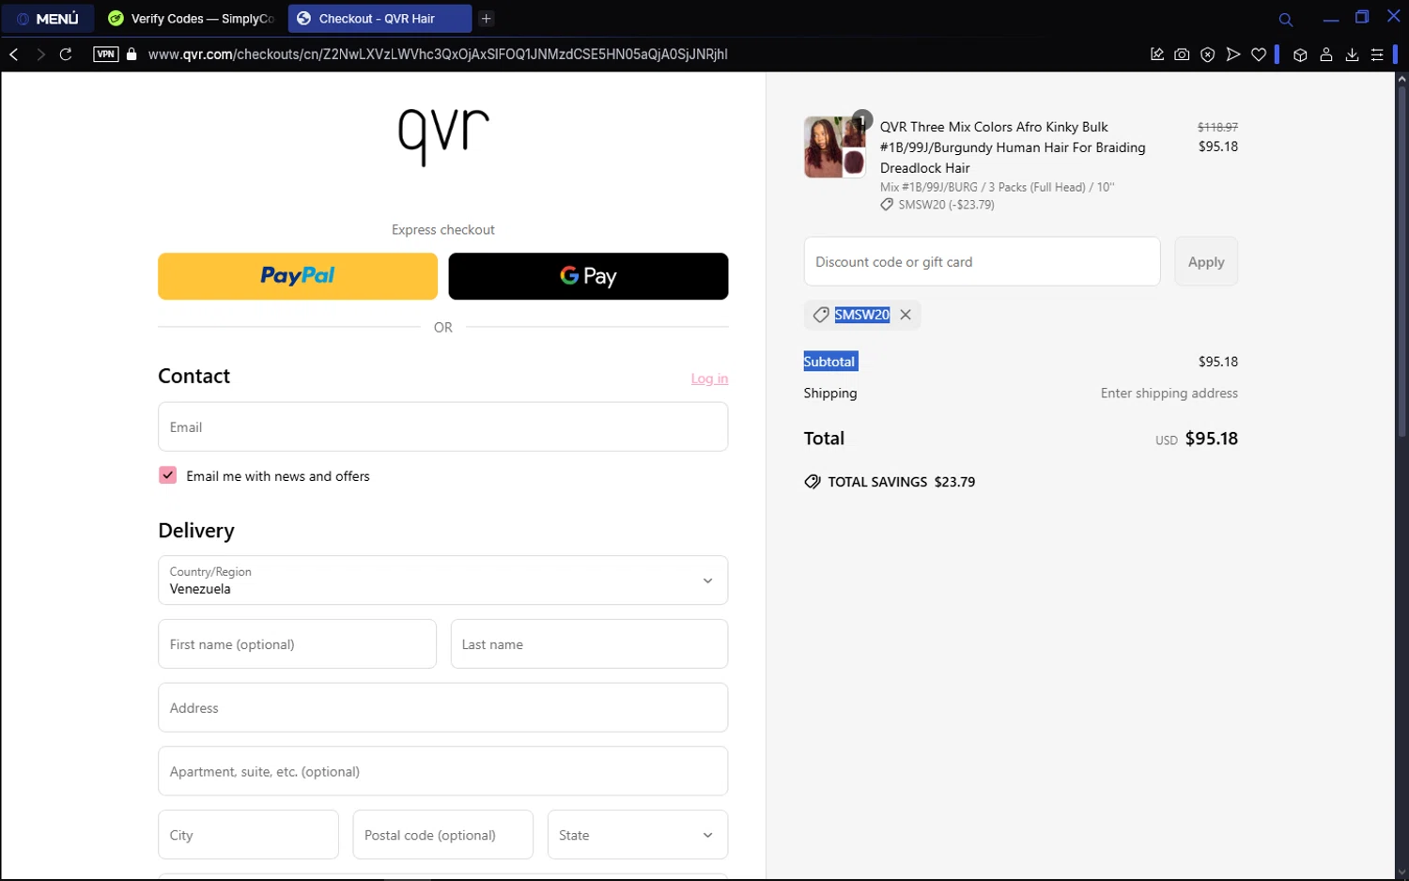
Task: Click the SMSW20 (-$23.79) discount line
Action: pos(946,205)
